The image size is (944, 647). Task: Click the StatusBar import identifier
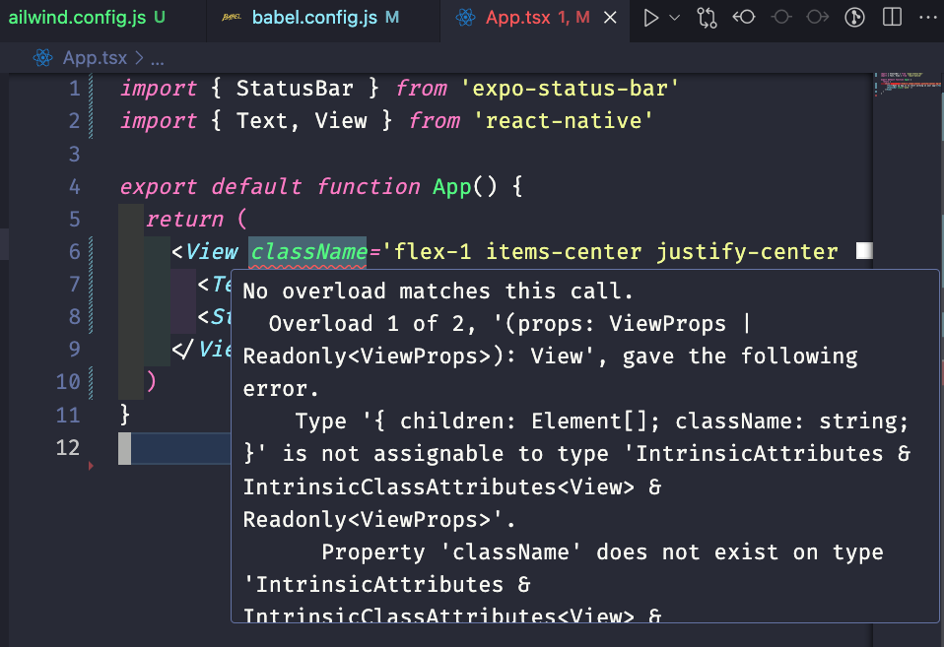click(x=295, y=89)
